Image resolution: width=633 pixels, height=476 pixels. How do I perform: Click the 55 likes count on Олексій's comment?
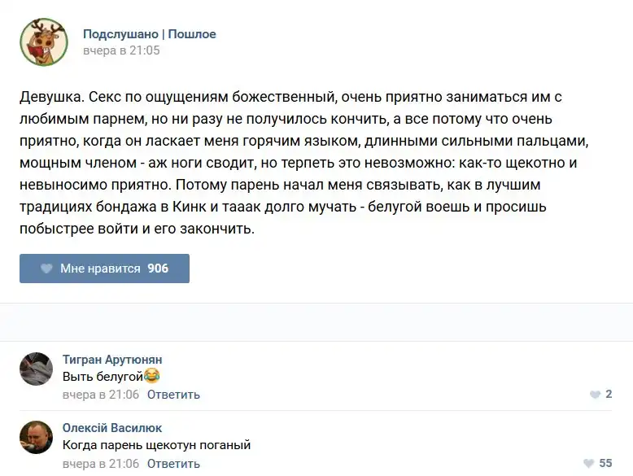pyautogui.click(x=605, y=464)
